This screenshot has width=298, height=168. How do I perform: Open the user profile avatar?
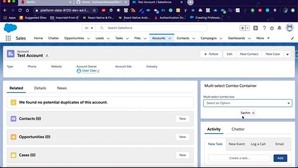tap(290, 28)
